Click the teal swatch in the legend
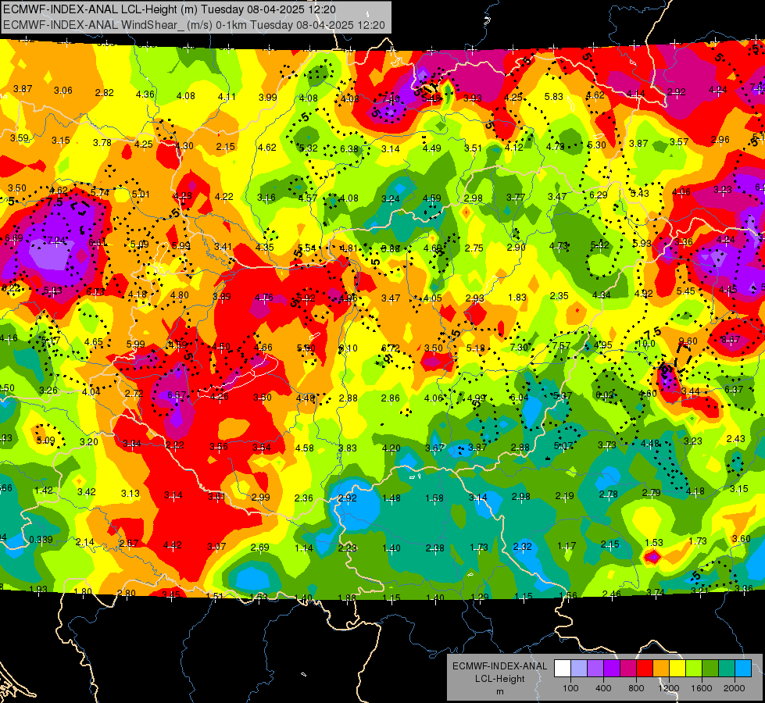The image size is (765, 703). point(727,669)
